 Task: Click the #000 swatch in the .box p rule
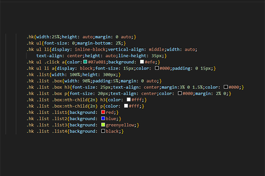tap(180, 93)
